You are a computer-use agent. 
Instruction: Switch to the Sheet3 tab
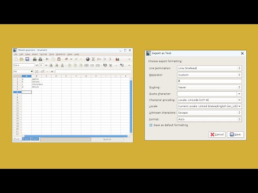click(35, 139)
